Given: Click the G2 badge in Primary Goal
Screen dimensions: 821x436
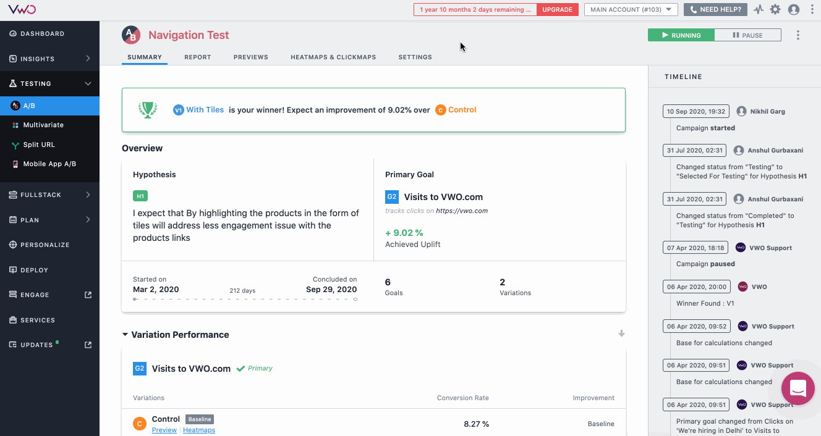Looking at the screenshot, I should coord(391,197).
